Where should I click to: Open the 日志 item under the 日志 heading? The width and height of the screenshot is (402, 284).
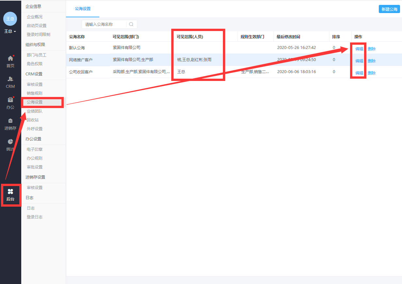[x=31, y=208]
